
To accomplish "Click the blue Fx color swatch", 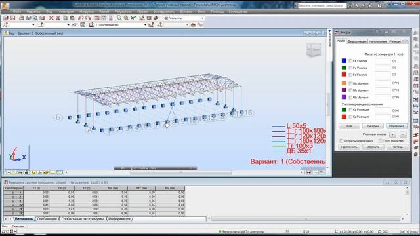I will click(x=344, y=61).
